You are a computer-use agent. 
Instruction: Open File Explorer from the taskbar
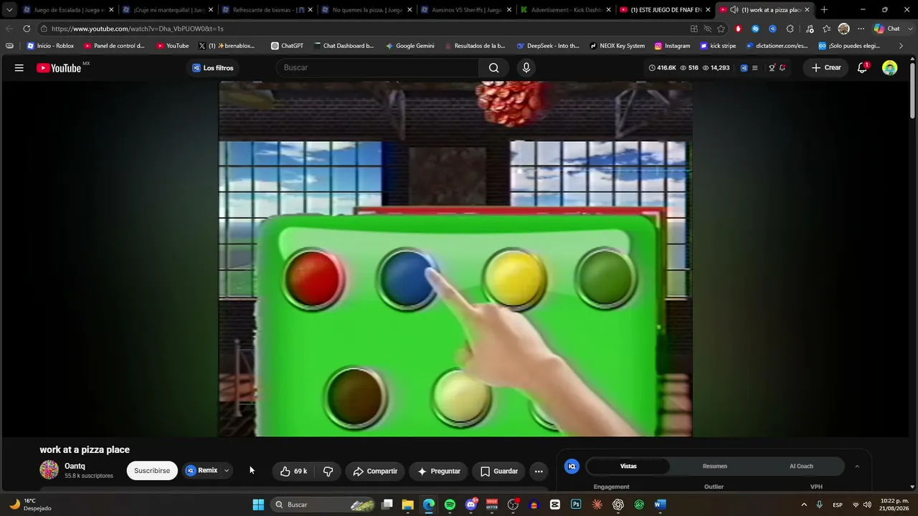pyautogui.click(x=407, y=505)
